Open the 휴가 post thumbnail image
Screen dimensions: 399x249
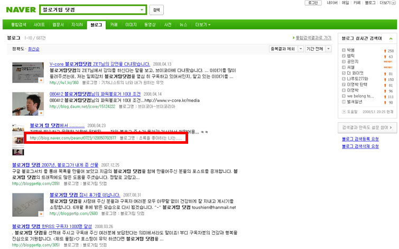28,205
